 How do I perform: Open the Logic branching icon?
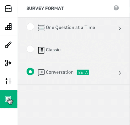point(8,63)
